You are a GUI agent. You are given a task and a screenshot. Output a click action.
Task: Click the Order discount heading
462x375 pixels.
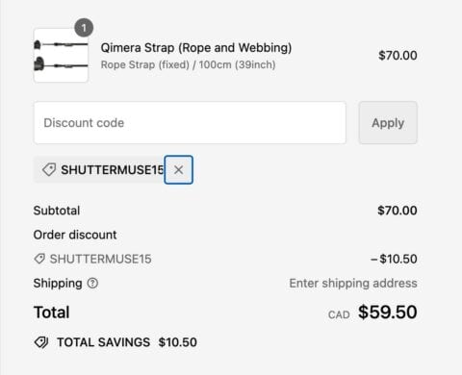point(75,235)
